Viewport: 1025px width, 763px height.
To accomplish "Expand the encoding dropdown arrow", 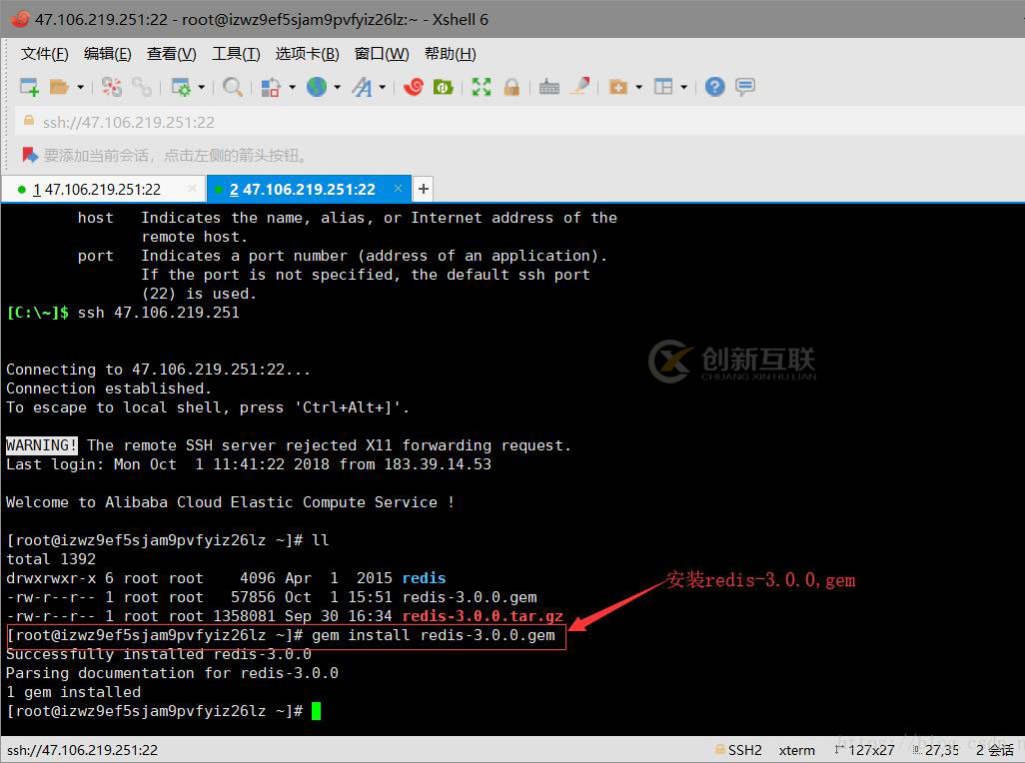I will 338,87.
